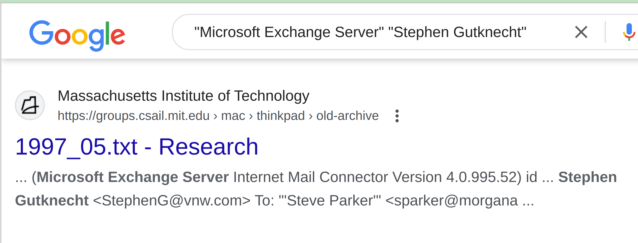Click the groups.csail.mit.edu URL
This screenshot has width=638, height=243.
click(x=134, y=116)
